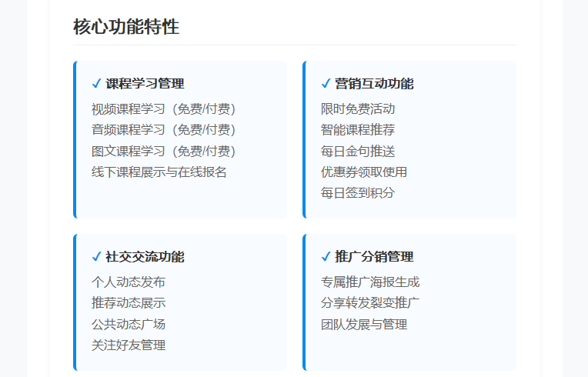The height and width of the screenshot is (377, 588).
Task: Click the 分享转发裂变推广 item
Action: (x=370, y=303)
